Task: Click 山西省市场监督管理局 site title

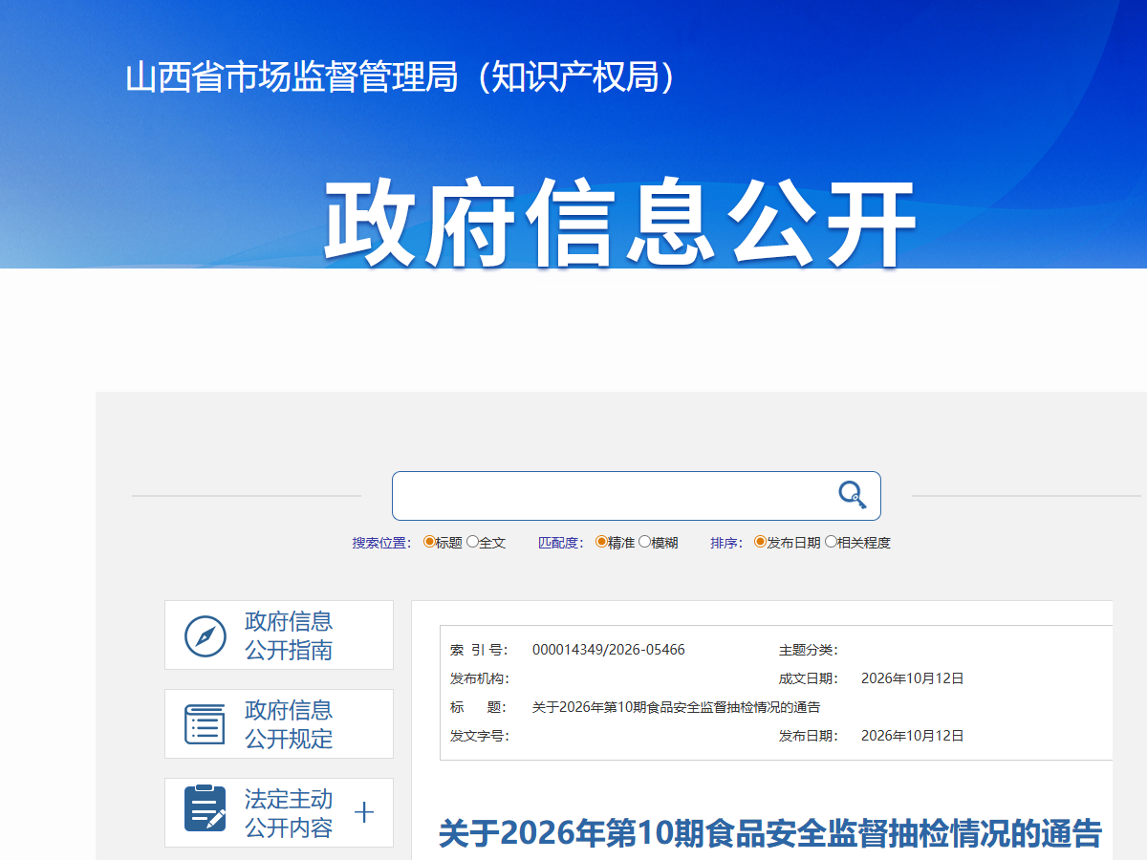Action: click(401, 77)
